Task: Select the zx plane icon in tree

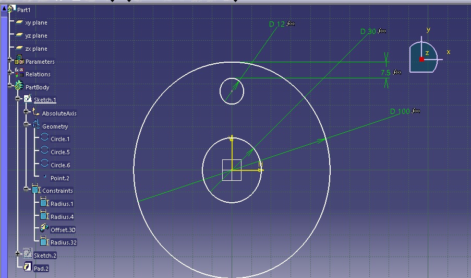Action: [19, 48]
